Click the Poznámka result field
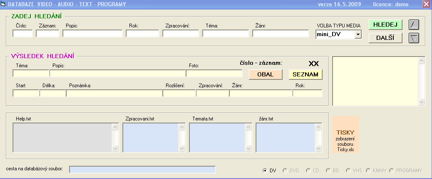The height and width of the screenshot is (179, 432). pos(114,93)
